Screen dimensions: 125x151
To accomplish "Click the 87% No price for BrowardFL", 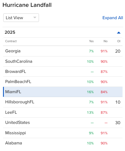I will point(104,72).
